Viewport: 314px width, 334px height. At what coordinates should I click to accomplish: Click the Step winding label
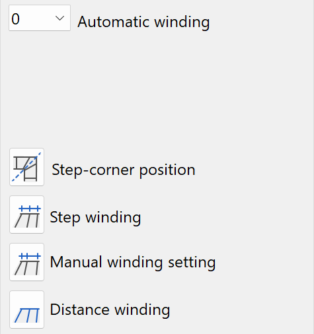click(95, 217)
